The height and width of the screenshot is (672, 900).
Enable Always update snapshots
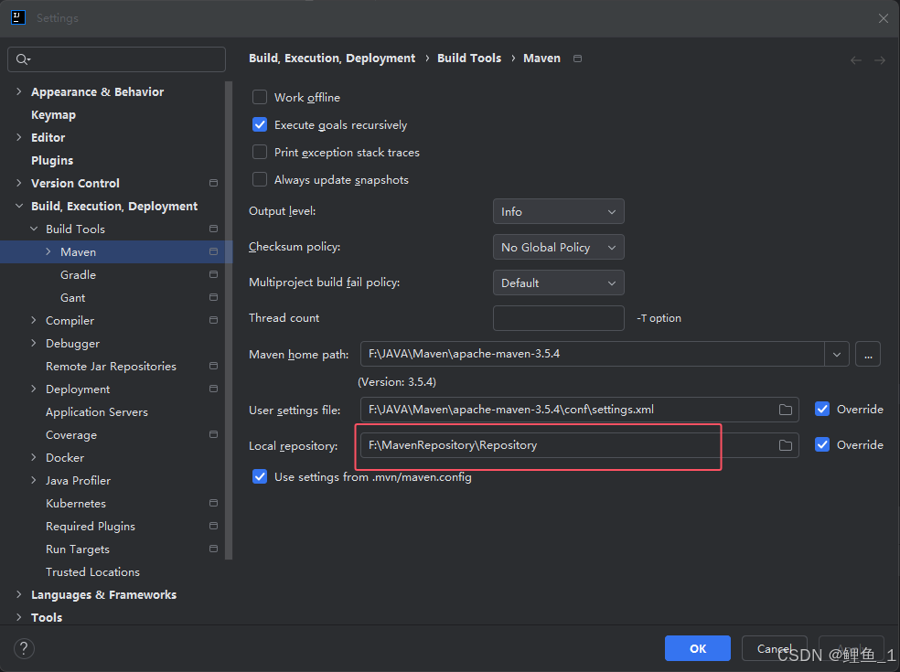pos(260,179)
